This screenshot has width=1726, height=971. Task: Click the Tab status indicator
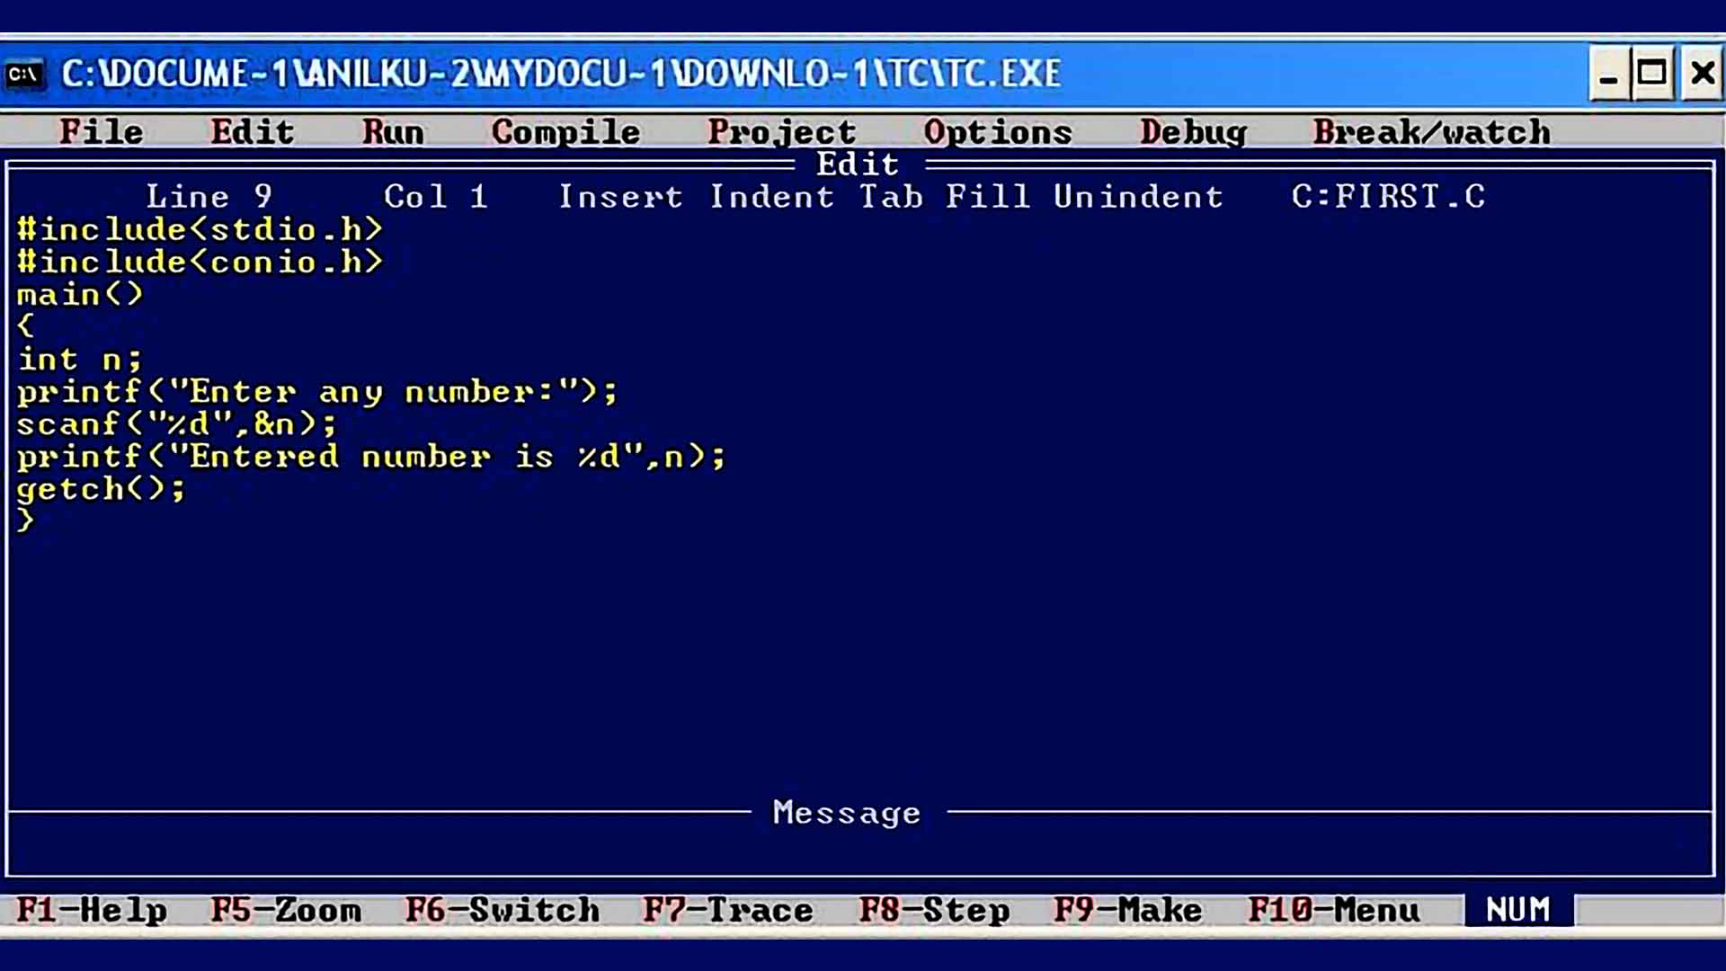(891, 196)
